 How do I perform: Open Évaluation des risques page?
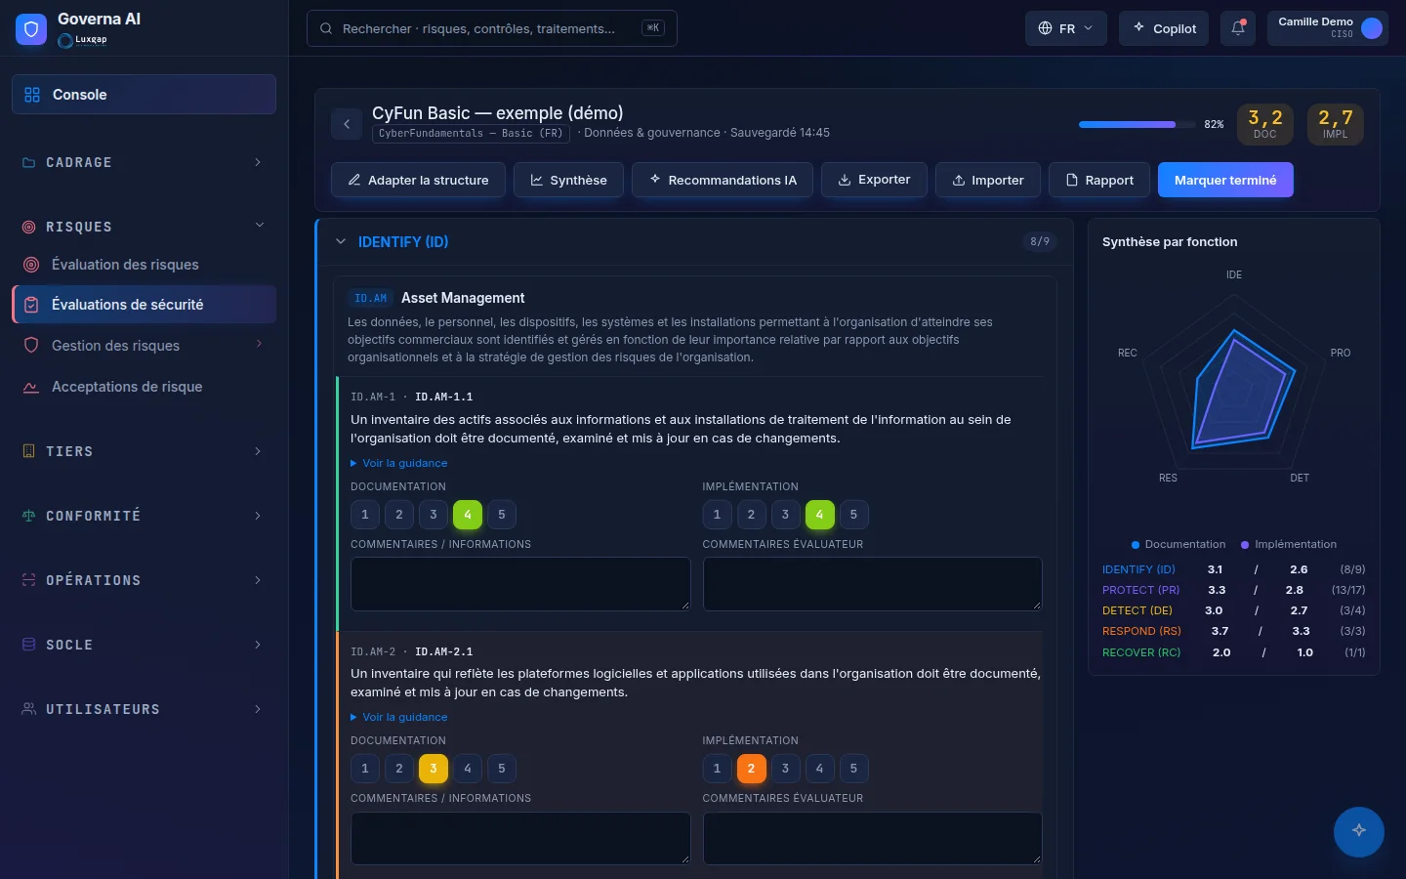(x=144, y=265)
